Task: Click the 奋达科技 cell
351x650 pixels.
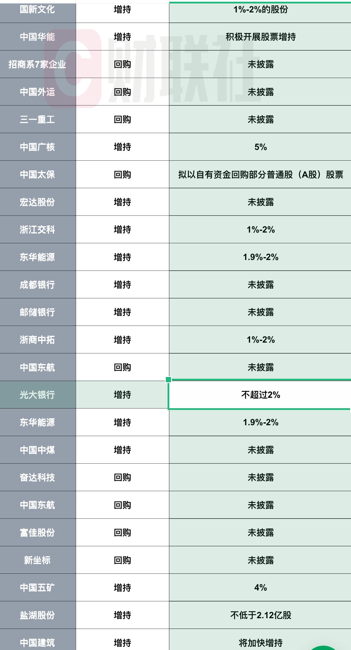Action: 37,477
